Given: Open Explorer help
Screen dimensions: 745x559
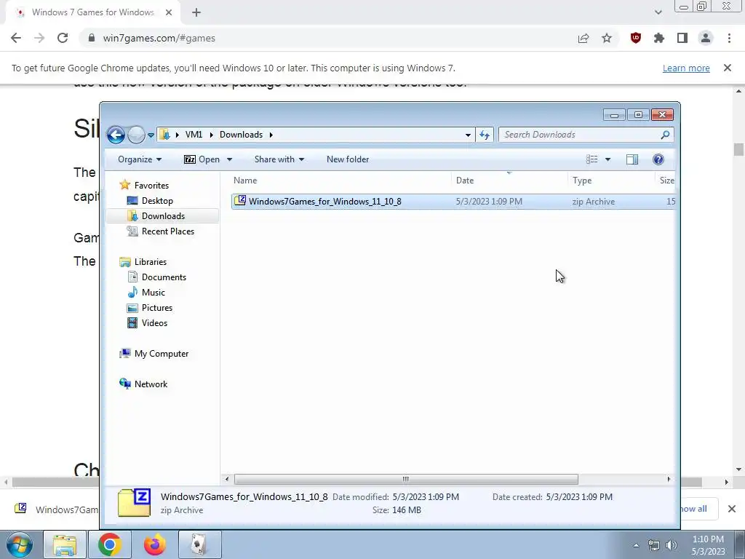Looking at the screenshot, I should pyautogui.click(x=658, y=159).
